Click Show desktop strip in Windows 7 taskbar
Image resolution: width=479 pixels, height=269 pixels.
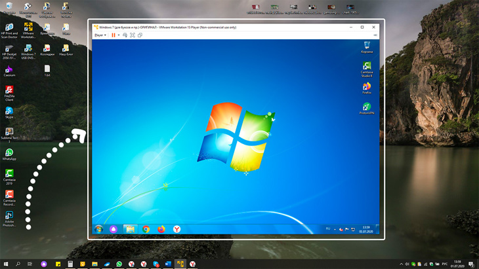pyautogui.click(x=377, y=229)
